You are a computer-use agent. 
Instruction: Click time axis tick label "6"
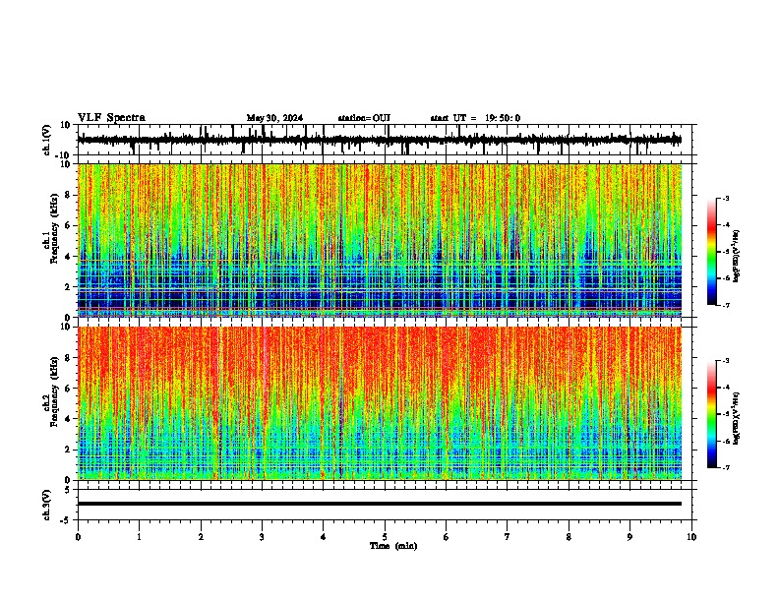pyautogui.click(x=447, y=537)
